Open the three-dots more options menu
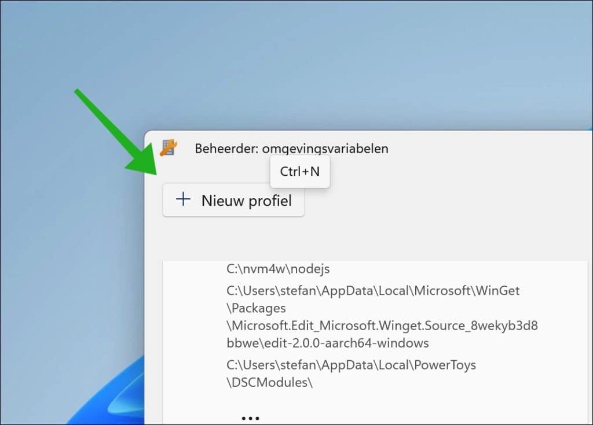This screenshot has height=425, width=593. 250,418
